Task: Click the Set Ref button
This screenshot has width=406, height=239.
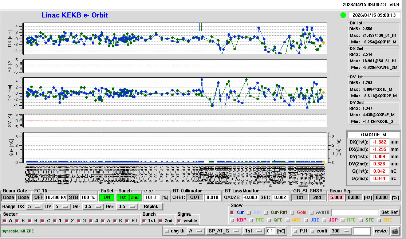Action: tap(389, 212)
